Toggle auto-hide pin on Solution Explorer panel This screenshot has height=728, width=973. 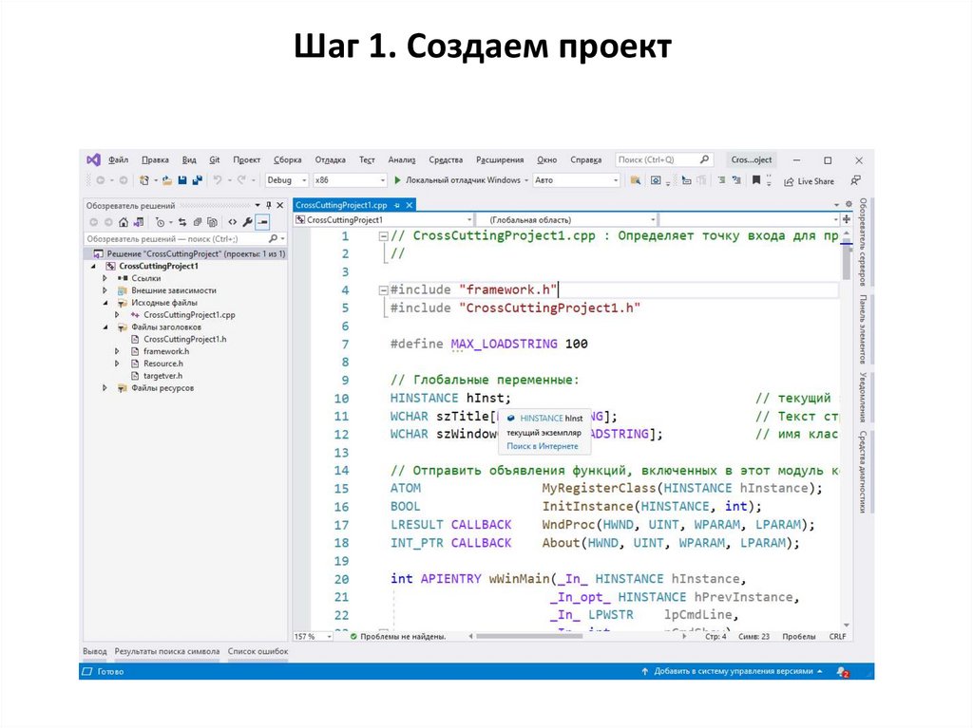point(269,205)
